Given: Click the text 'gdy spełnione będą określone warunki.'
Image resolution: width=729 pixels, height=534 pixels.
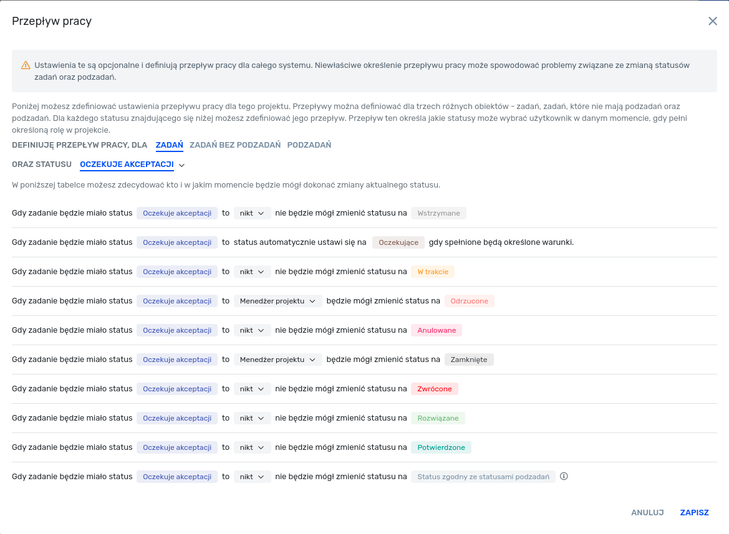Looking at the screenshot, I should click(501, 242).
